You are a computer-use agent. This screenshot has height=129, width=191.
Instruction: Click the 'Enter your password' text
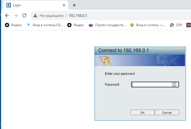(120, 74)
